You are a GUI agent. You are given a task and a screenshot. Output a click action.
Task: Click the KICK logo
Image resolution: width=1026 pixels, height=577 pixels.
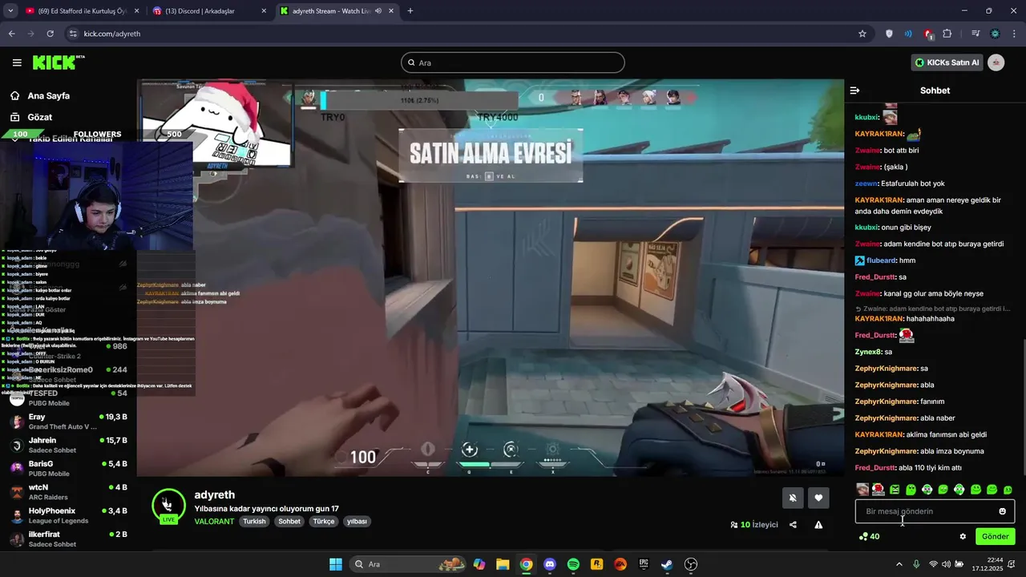pyautogui.click(x=58, y=62)
